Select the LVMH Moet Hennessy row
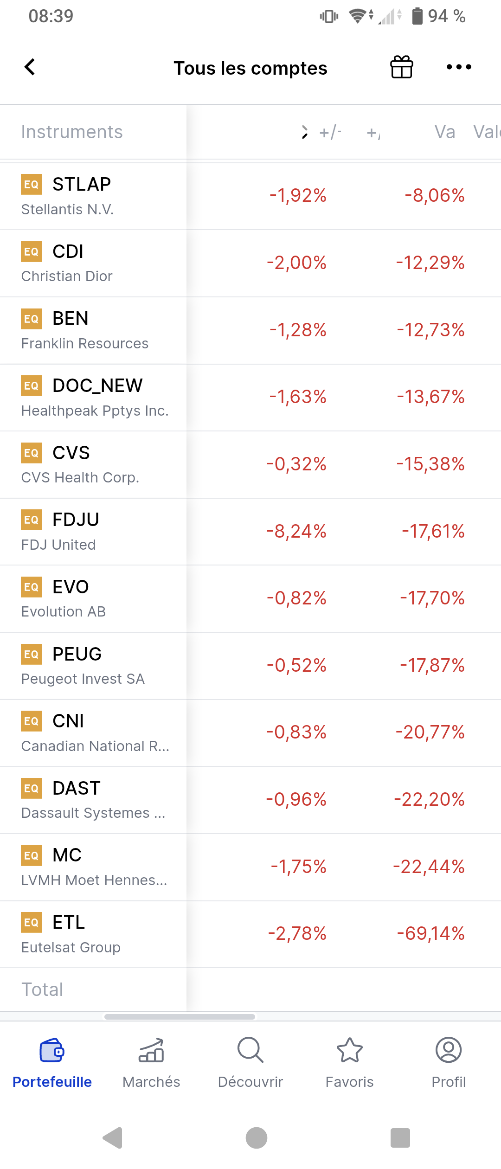 [93, 867]
